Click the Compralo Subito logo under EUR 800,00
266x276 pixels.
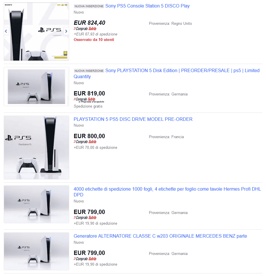point(85,142)
